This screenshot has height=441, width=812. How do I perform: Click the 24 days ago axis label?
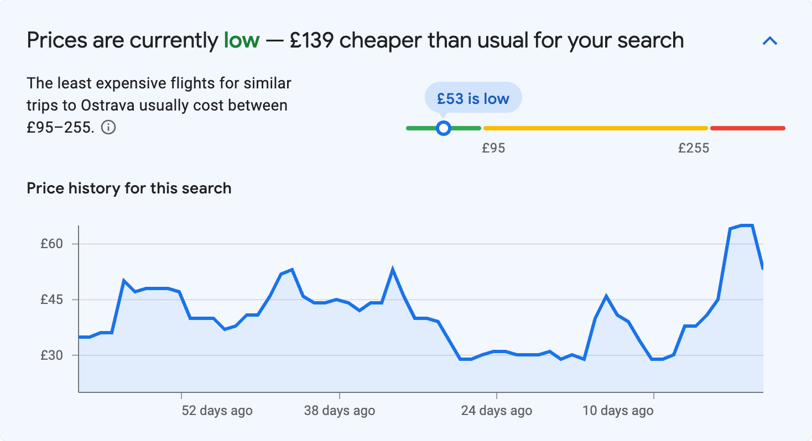tap(496, 411)
